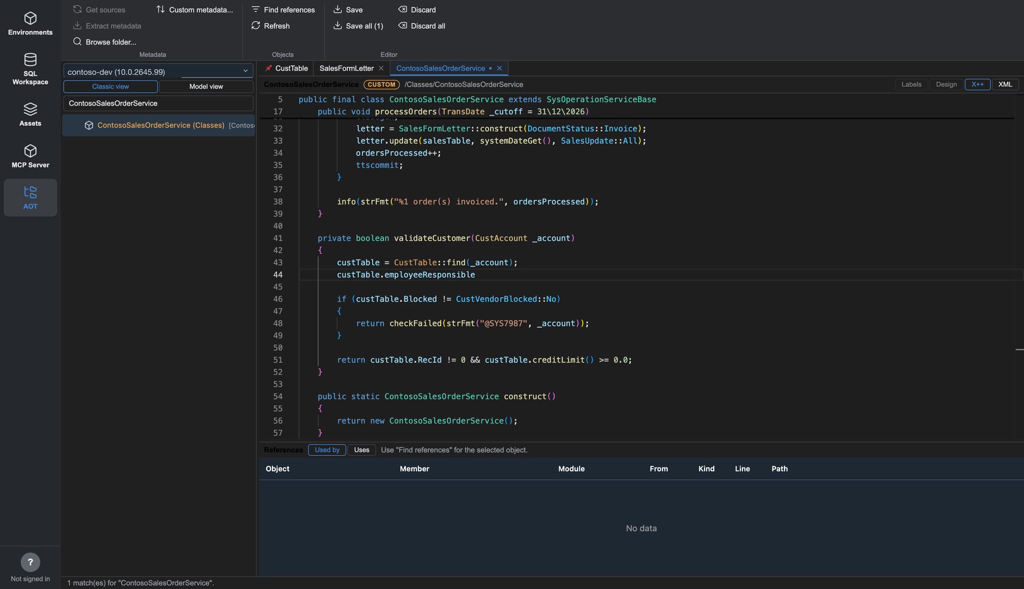Select ContosoSalesOrderService (Classes) tree item
The image size is (1024, 589).
pos(158,125)
